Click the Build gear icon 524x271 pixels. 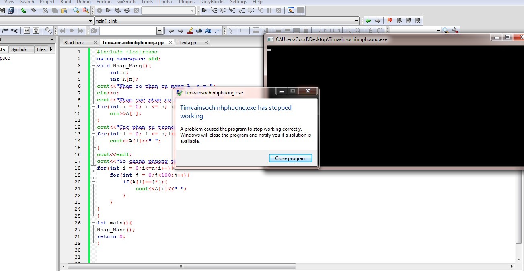pyautogui.click(x=99, y=10)
